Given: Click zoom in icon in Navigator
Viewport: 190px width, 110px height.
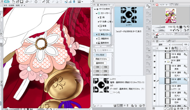Looking at the screenshot, I should [x=177, y=27].
